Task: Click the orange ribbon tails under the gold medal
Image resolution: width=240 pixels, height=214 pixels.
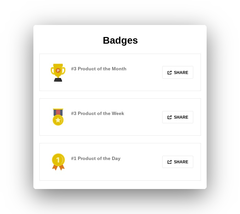Action: [58, 167]
